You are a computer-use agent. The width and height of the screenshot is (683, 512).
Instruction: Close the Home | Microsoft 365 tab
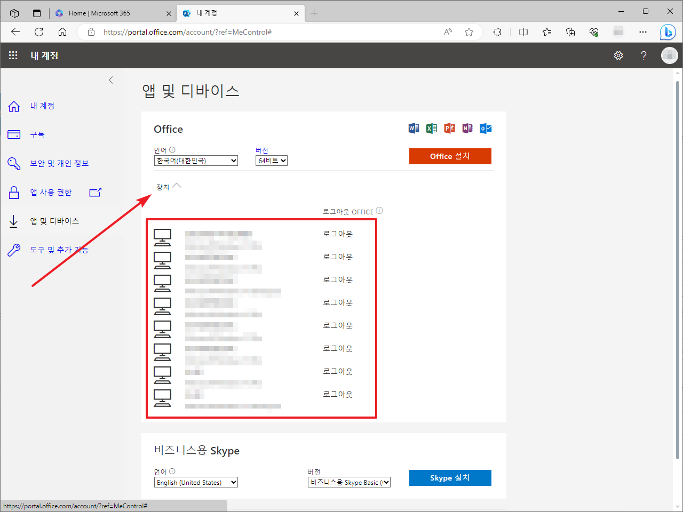click(x=169, y=13)
